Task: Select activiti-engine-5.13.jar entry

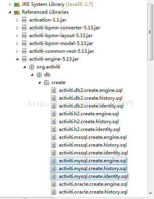Action: pos(54,59)
